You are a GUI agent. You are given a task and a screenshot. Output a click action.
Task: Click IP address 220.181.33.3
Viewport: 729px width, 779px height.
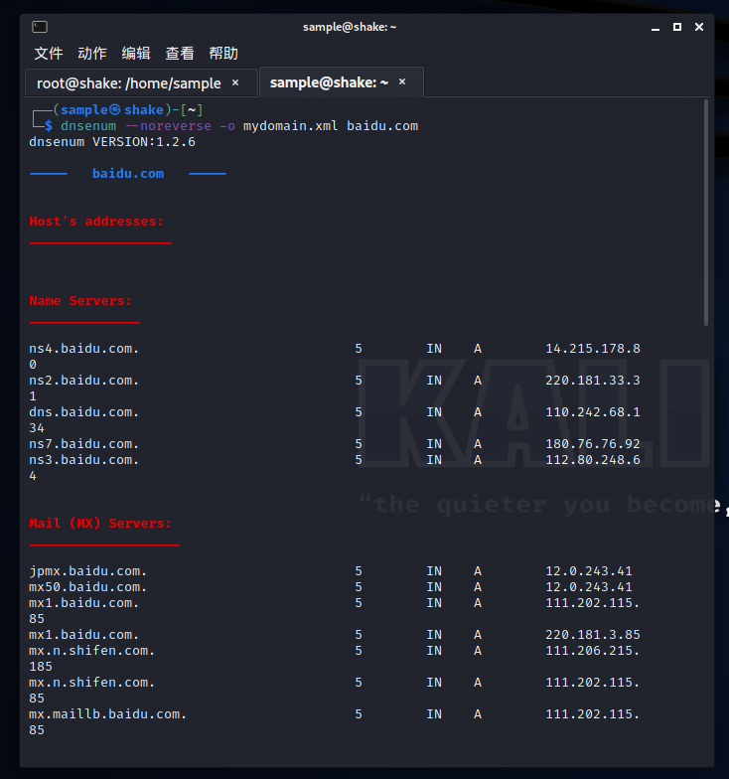[593, 381]
